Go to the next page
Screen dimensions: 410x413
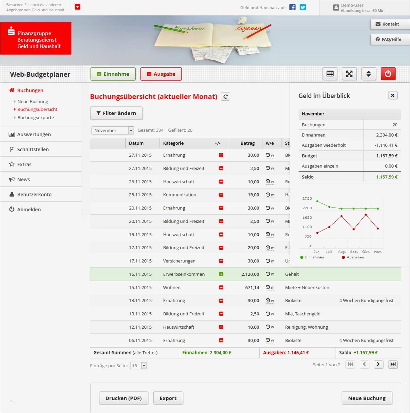click(378, 364)
